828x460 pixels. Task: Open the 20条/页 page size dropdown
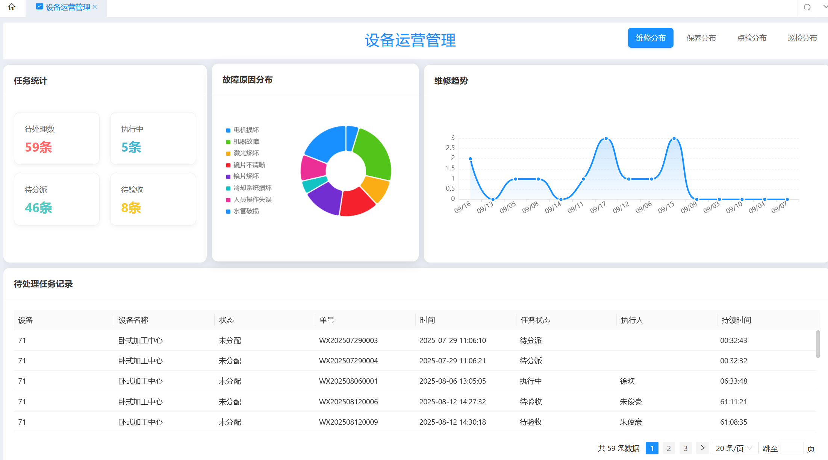point(734,448)
